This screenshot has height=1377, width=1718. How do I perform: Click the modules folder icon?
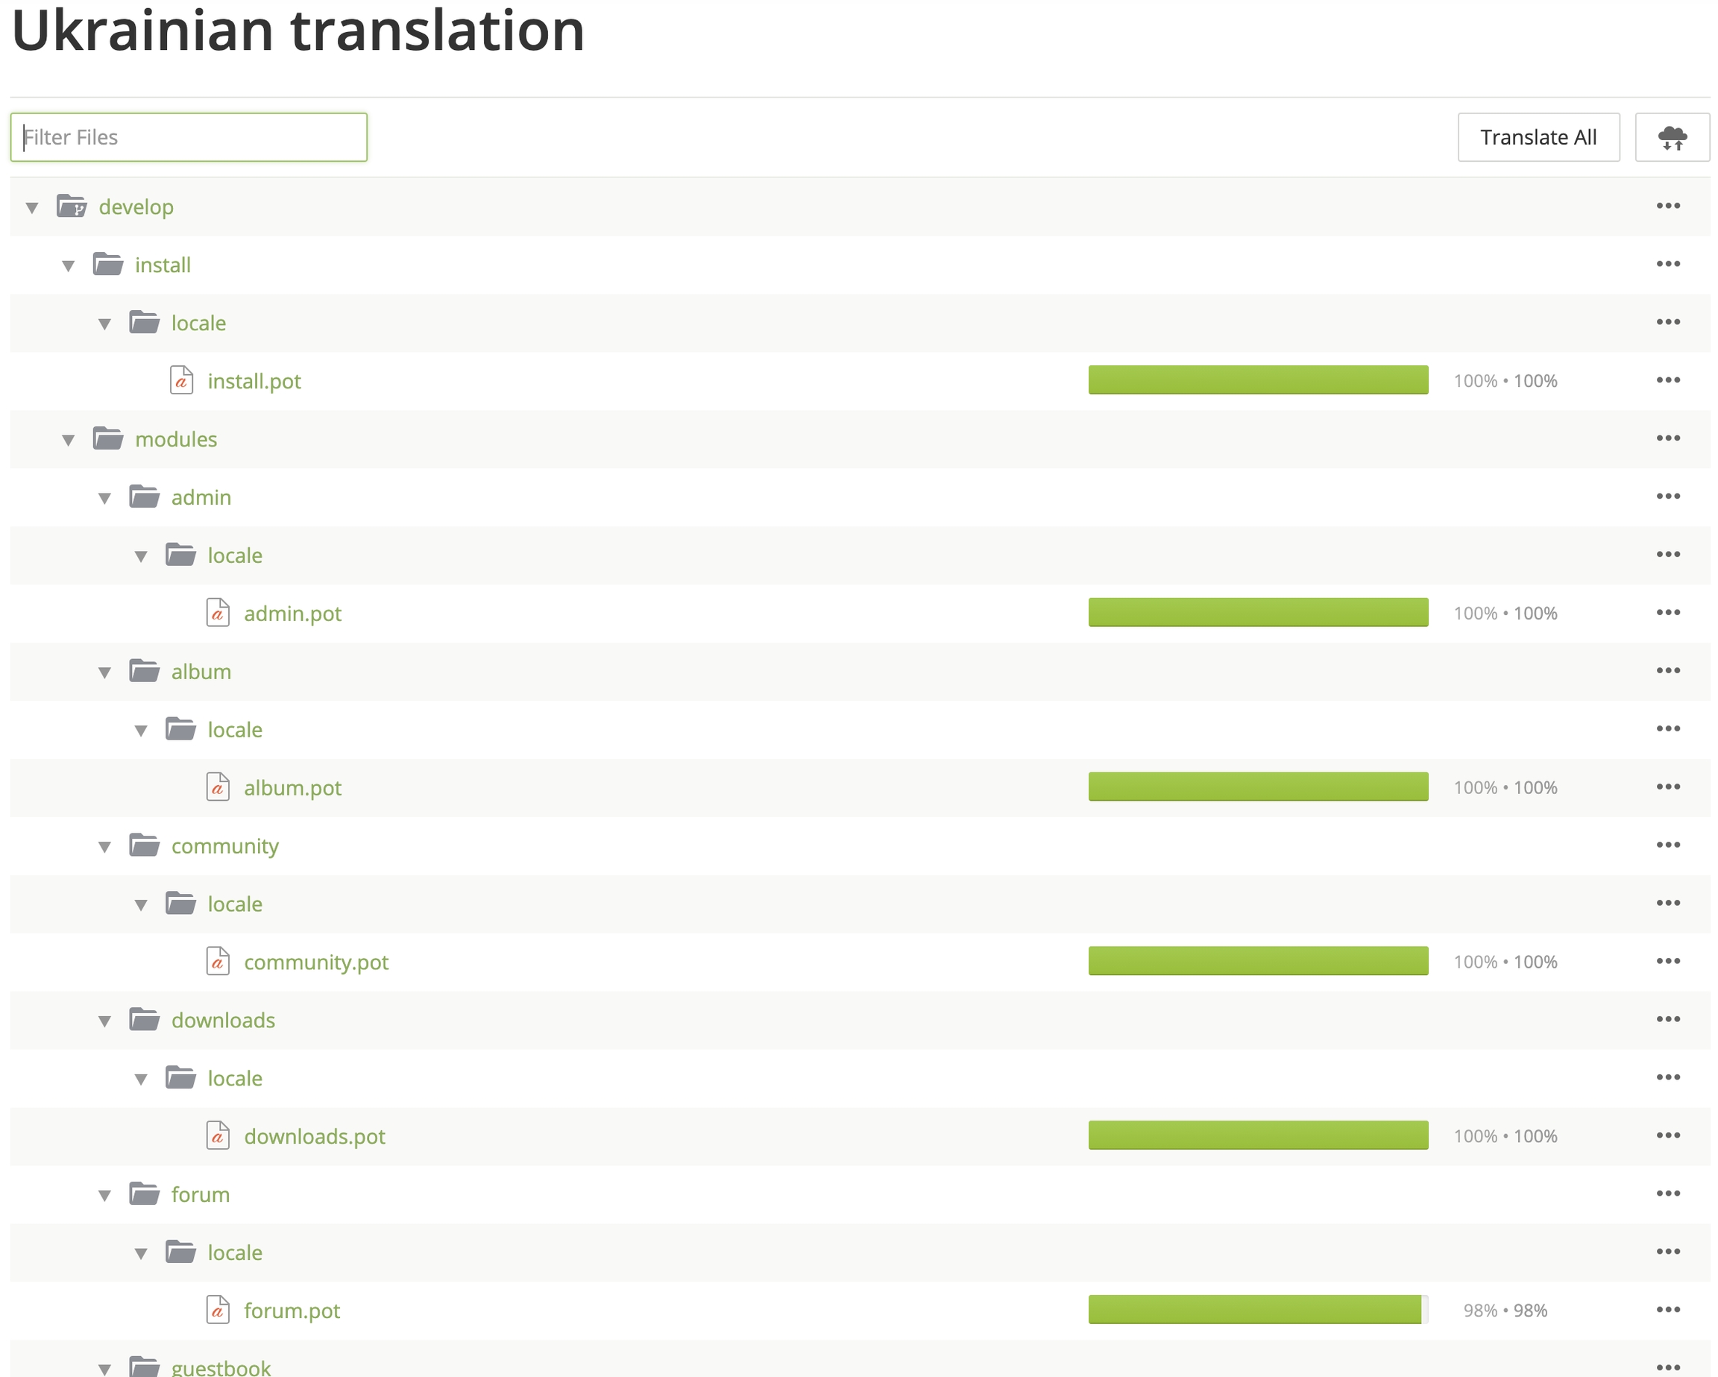tap(107, 438)
